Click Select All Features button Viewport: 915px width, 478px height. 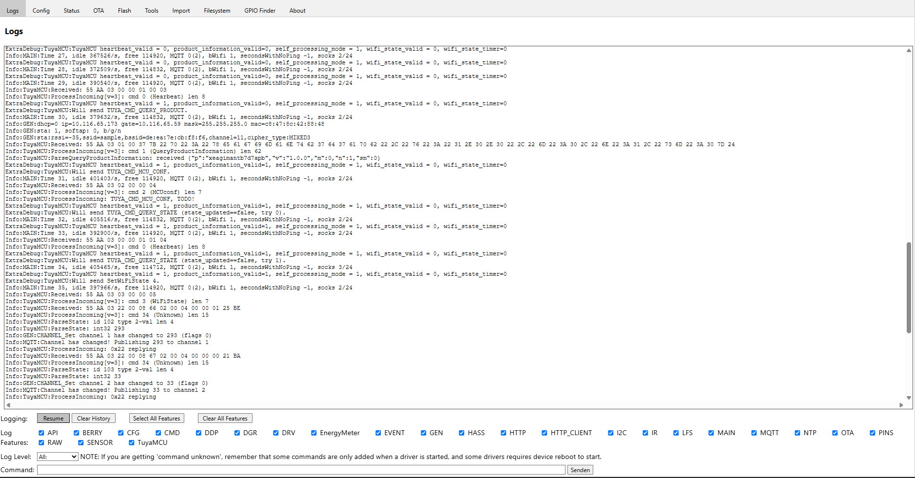[x=156, y=418]
